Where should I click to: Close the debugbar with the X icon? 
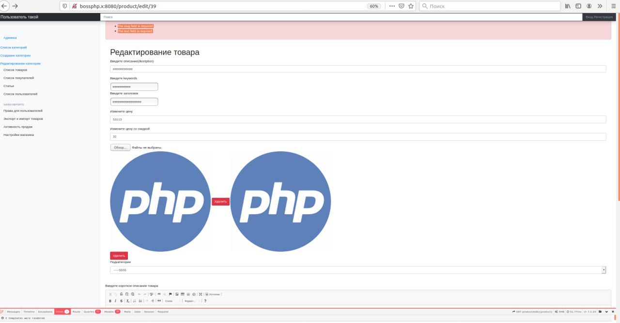pyautogui.click(x=613, y=312)
